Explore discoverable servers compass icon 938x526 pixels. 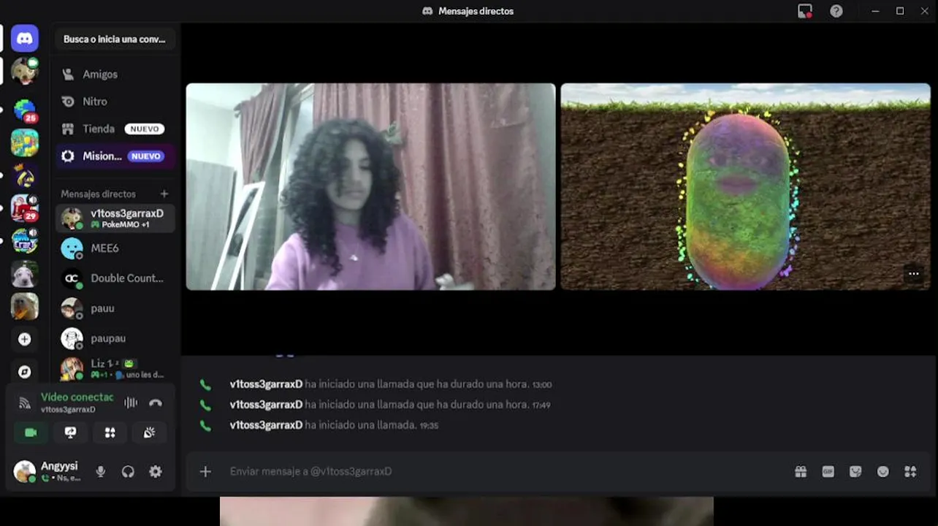25,372
